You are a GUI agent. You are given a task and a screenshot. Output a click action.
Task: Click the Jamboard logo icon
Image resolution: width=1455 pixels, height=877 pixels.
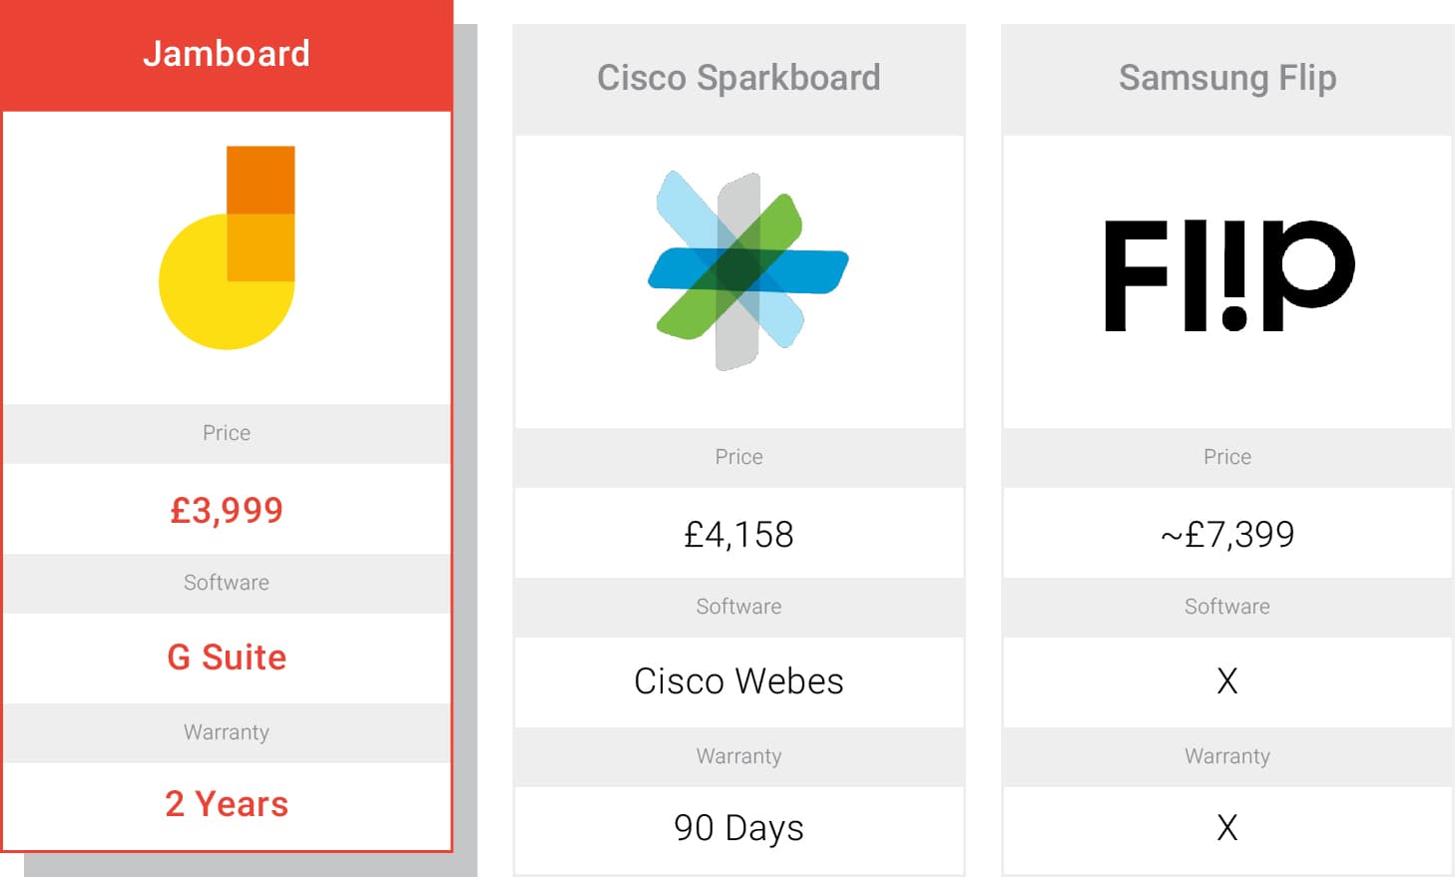pyautogui.click(x=227, y=247)
